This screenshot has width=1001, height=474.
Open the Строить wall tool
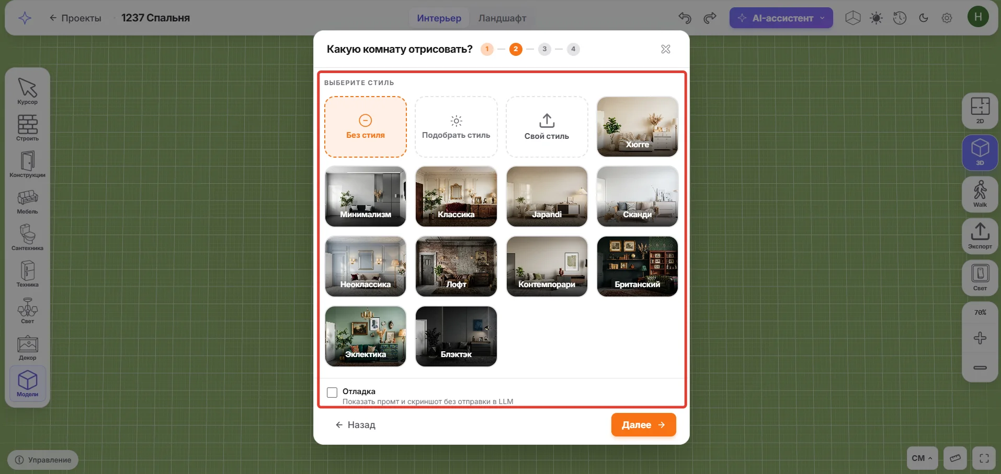[27, 127]
